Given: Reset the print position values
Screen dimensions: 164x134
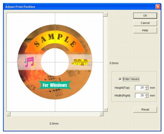Looking at the screenshot, I should coord(145,110).
